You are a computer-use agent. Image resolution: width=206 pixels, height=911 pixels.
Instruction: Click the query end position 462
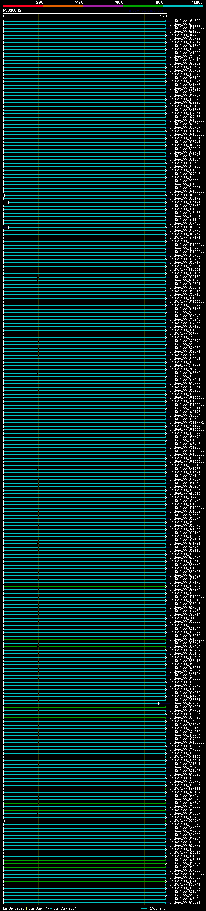click(162, 16)
